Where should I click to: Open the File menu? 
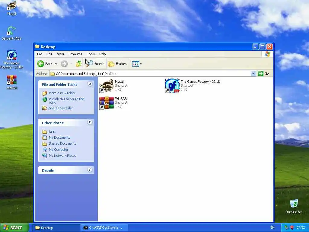pyautogui.click(x=40, y=54)
